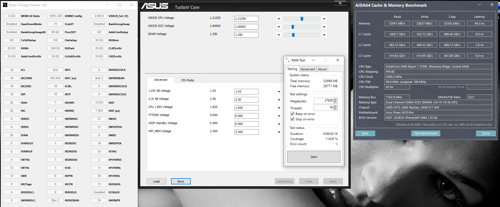Click the L3 Cache Copy 407.86 GB/s cell
500x207 pixels.
(x=452, y=56)
